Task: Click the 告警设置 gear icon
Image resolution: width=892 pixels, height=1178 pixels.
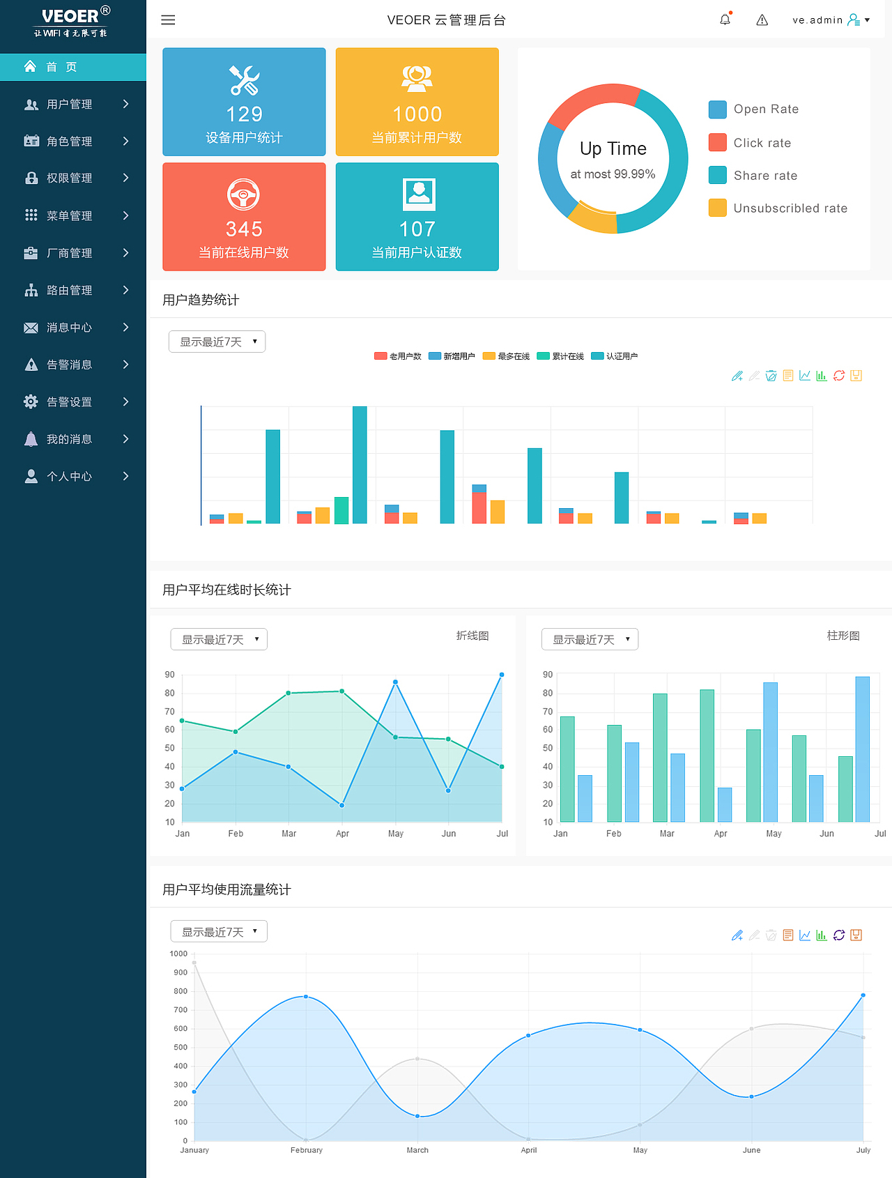Action: (31, 401)
